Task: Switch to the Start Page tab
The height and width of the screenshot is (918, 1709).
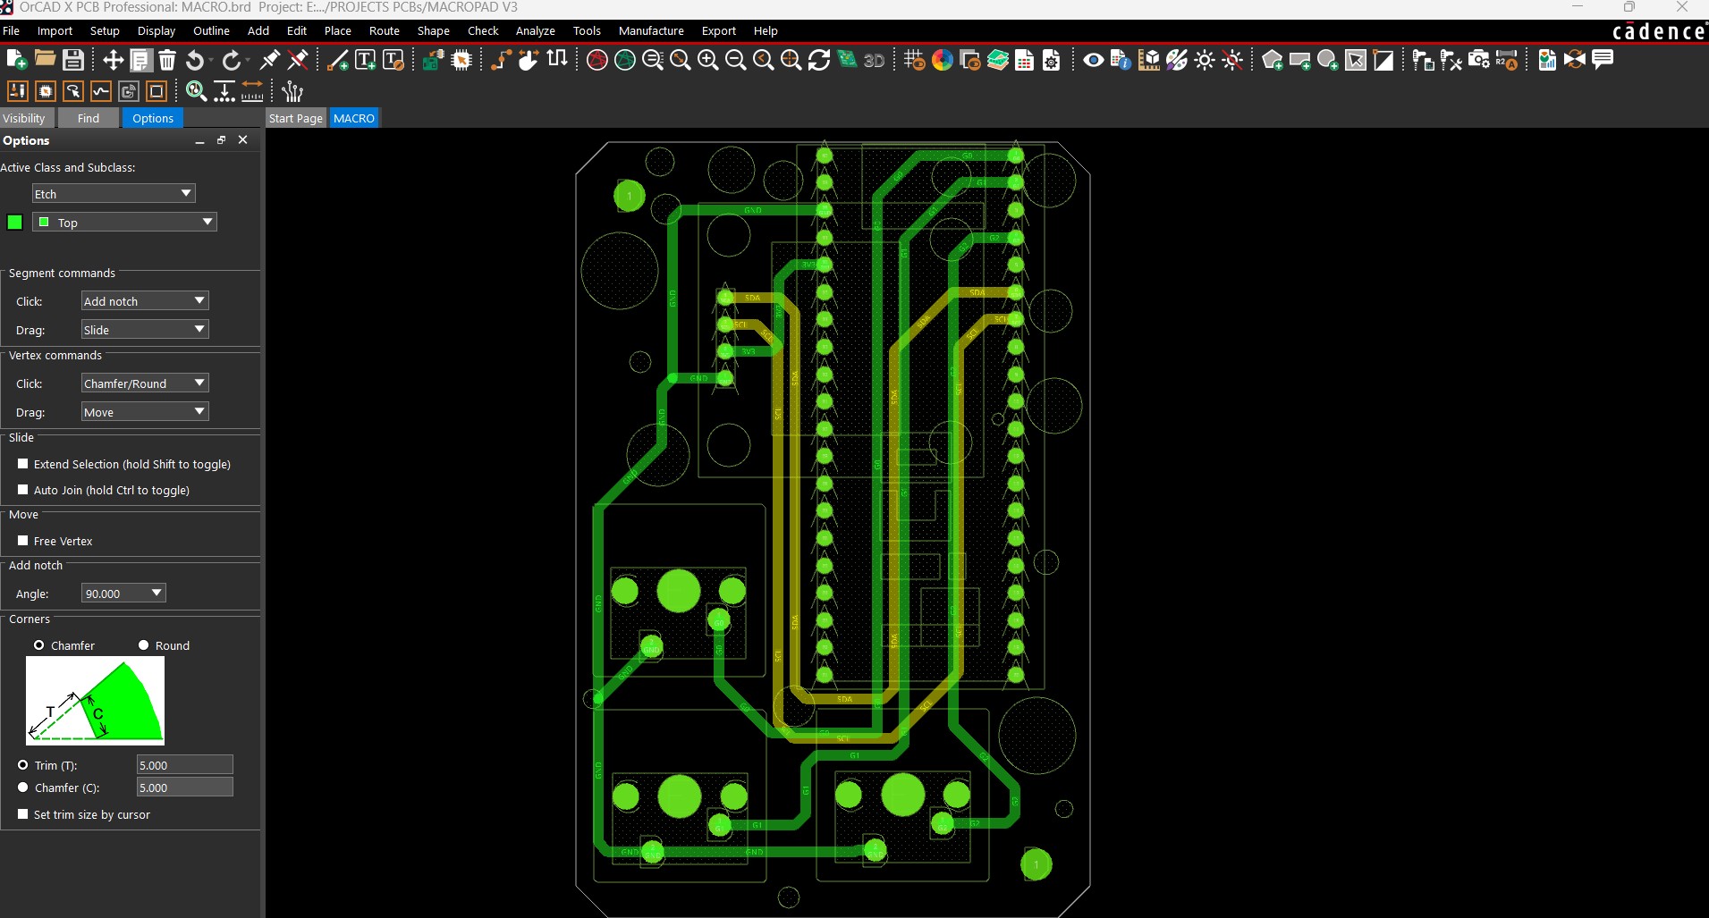Action: 295,118
